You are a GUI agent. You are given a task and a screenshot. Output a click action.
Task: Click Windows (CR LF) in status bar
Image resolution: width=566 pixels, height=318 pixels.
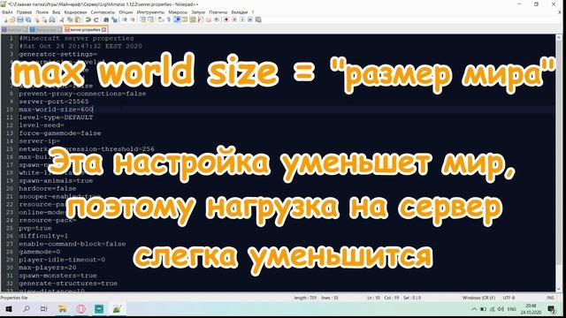point(478,298)
